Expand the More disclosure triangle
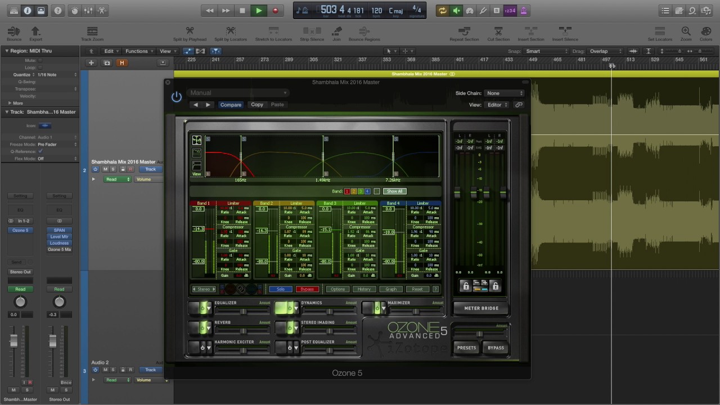The height and width of the screenshot is (405, 720). pos(10,103)
